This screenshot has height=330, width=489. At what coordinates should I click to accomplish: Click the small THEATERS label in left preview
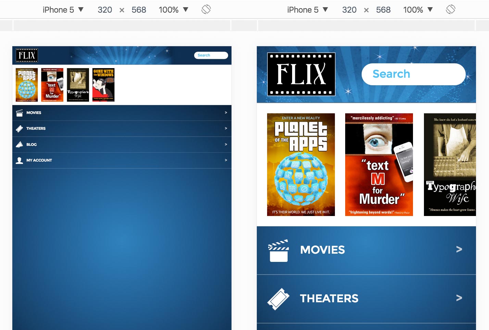click(x=36, y=128)
